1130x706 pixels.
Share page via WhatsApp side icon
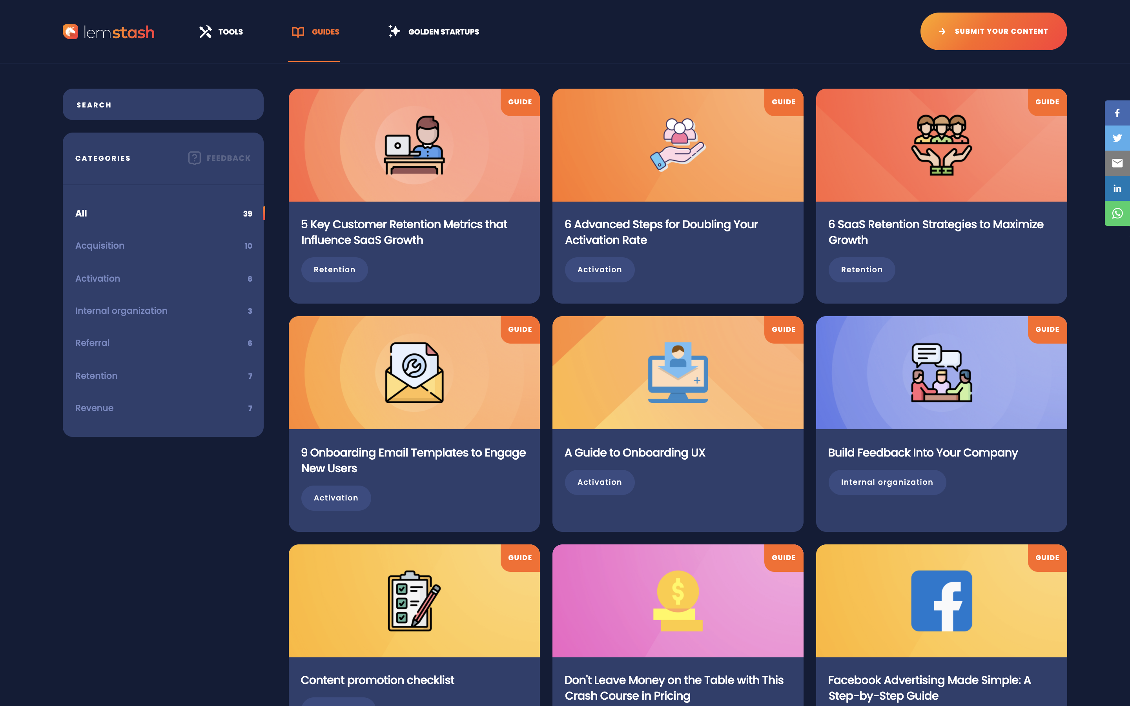(x=1117, y=214)
